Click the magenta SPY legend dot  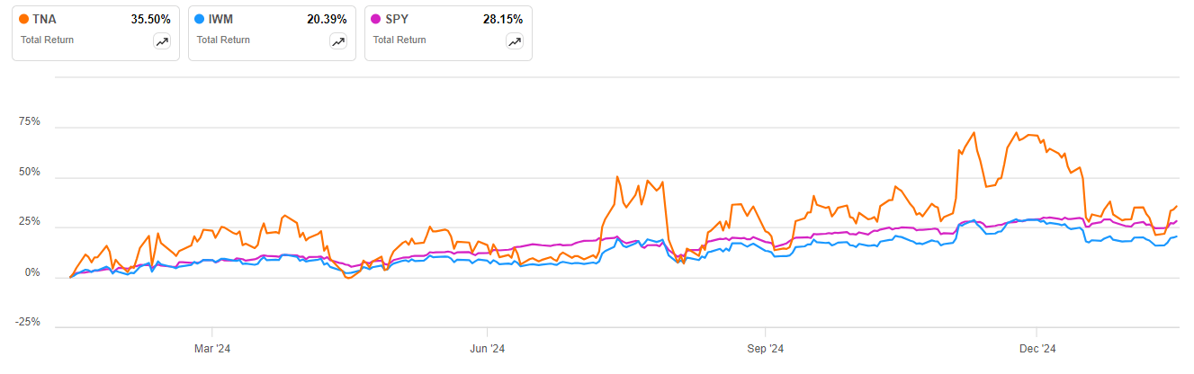click(376, 19)
